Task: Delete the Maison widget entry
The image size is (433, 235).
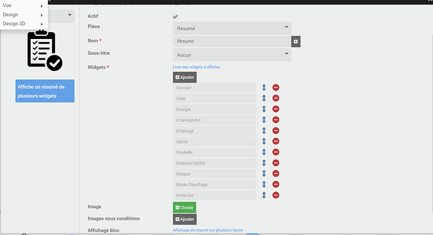Action: (275, 173)
